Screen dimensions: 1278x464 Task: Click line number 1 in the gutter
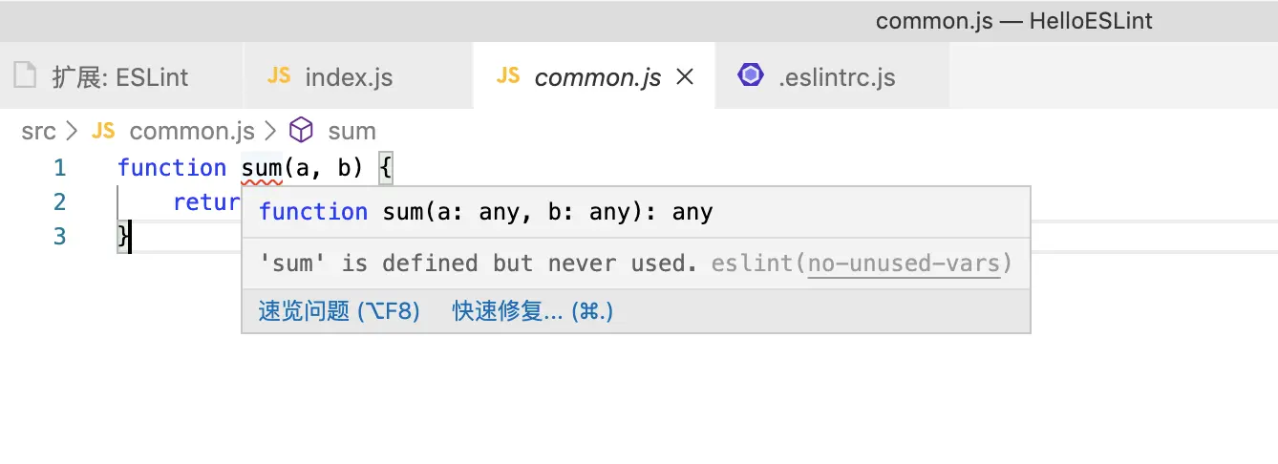click(59, 168)
